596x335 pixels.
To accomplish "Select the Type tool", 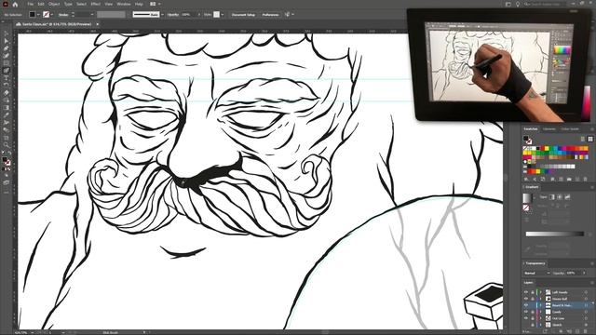I will (x=7, y=78).
